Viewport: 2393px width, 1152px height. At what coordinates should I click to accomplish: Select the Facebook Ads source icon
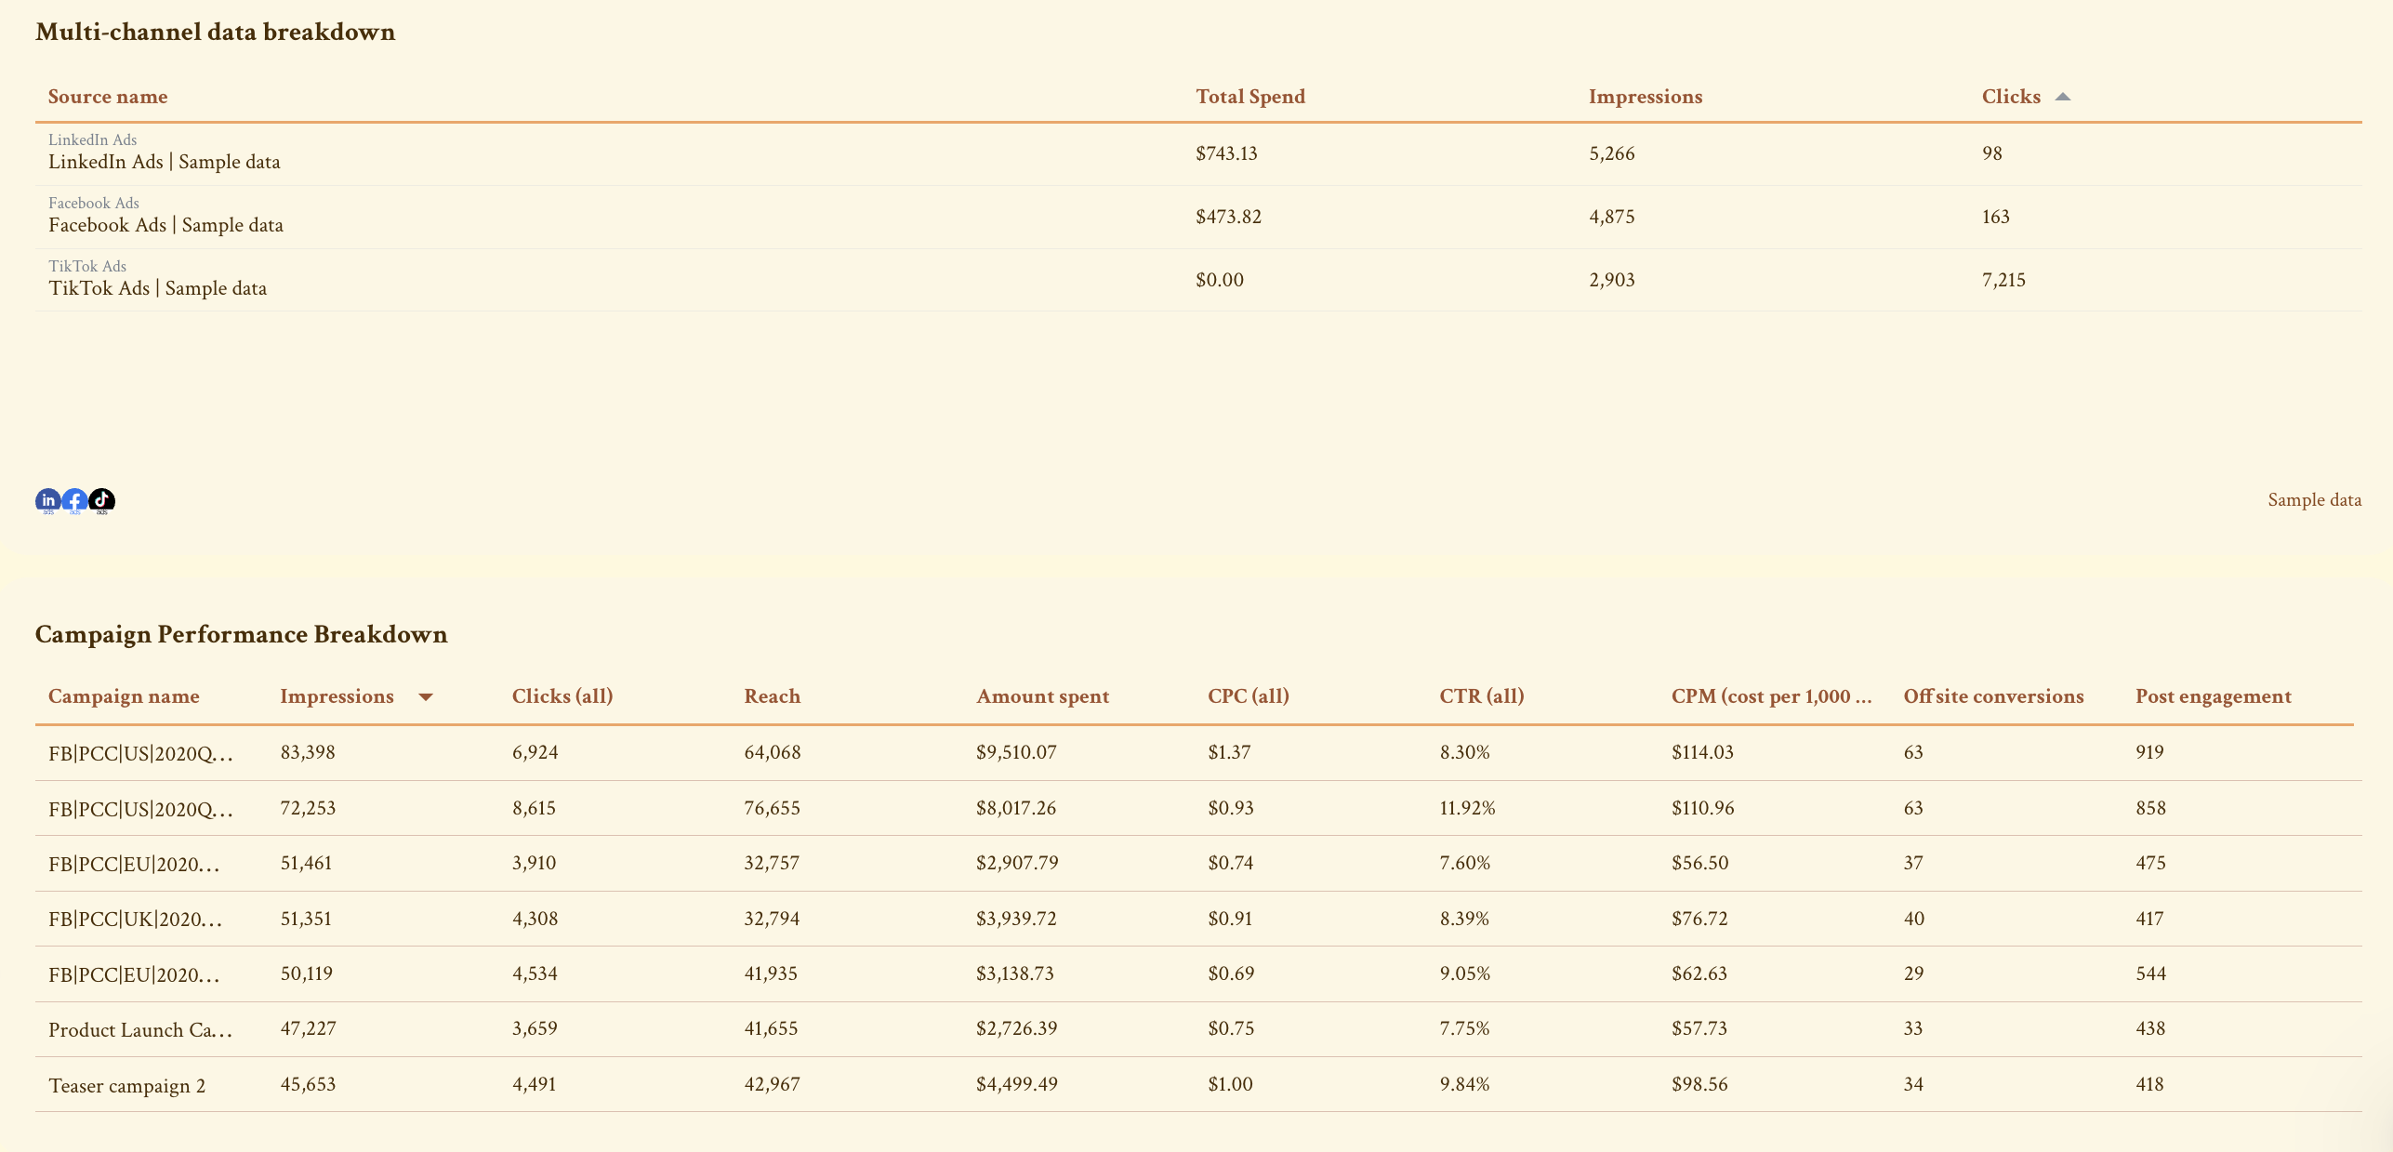(74, 500)
